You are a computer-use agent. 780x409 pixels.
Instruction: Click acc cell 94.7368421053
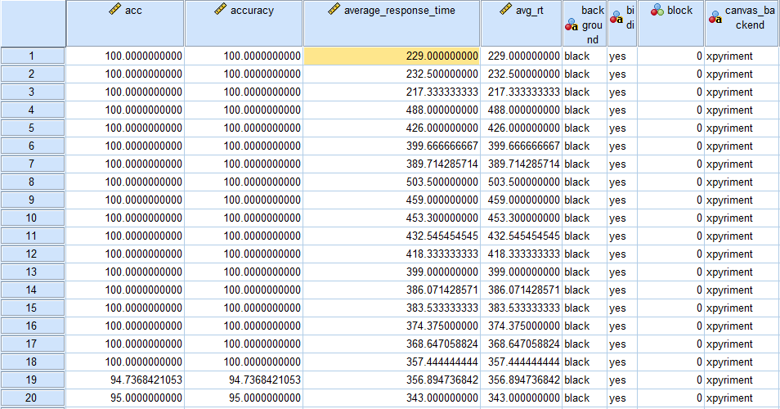pyautogui.click(x=125, y=380)
